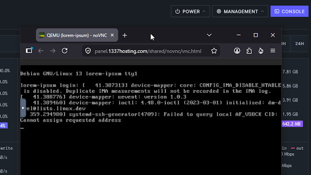
Task: Reload the noVNC page
Action: click(65, 51)
